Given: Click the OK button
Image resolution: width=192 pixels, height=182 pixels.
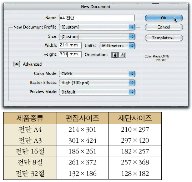Looking at the screenshot, I should [x=164, y=18].
